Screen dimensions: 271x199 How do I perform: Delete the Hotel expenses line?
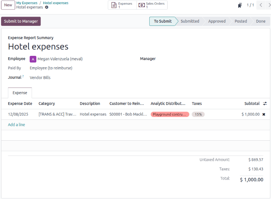pyautogui.click(x=264, y=115)
